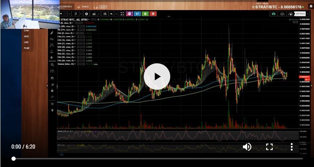Click the trash icon to remove drawings

52,110
